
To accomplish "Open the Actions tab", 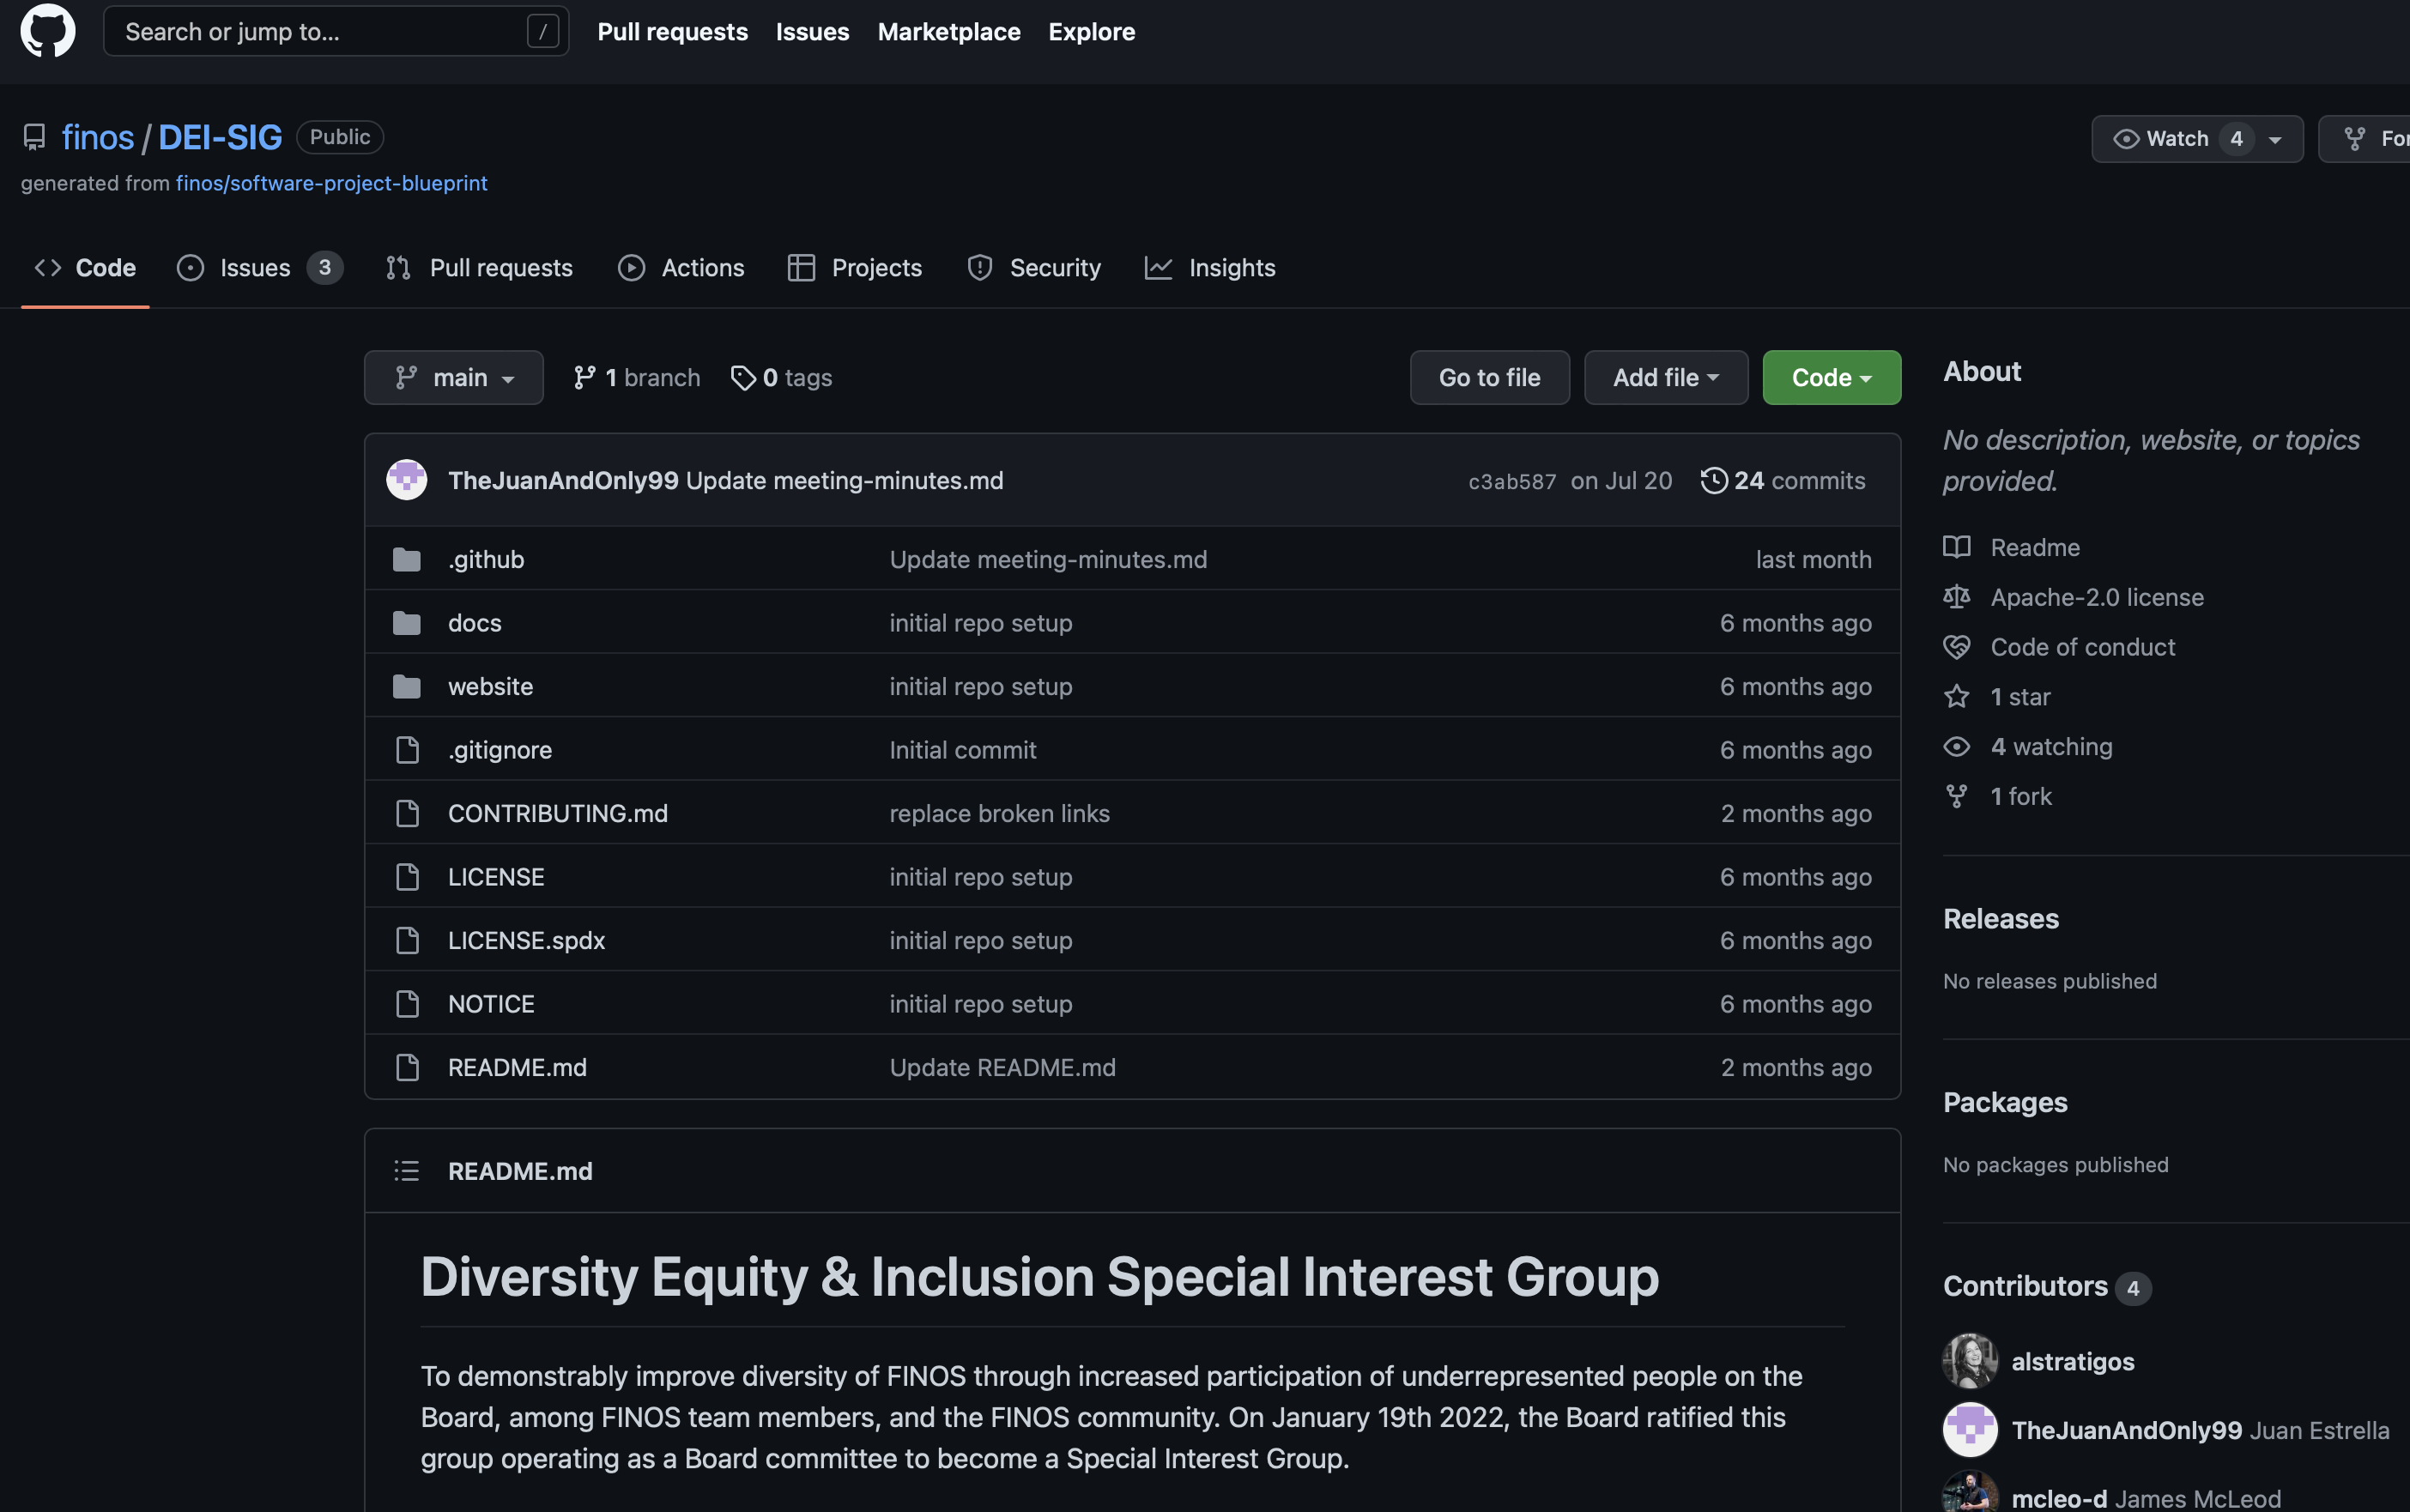I will pyautogui.click(x=681, y=268).
